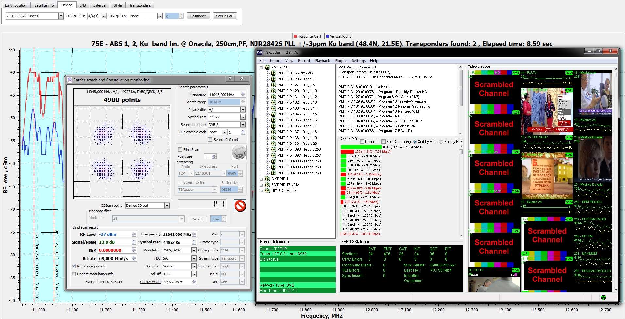625x319 pixels.
Task: Click the Detect button in Modcode filter
Action: pyautogui.click(x=197, y=219)
